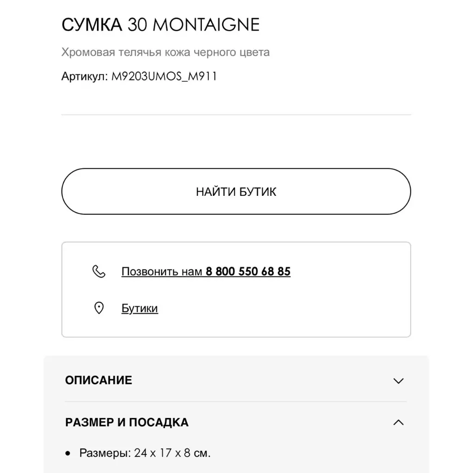Expand the ОПИСАНИЕ section chevron

pyautogui.click(x=398, y=381)
